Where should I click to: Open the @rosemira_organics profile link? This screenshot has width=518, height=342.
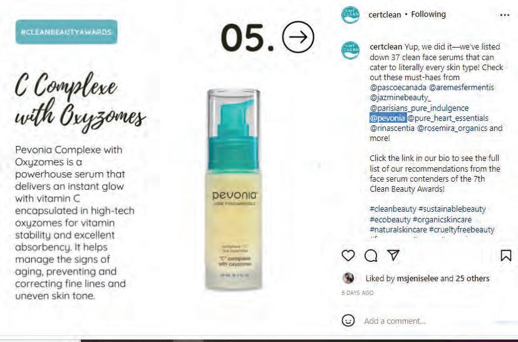coord(452,128)
